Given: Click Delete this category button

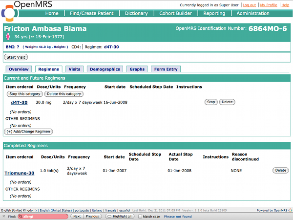Looking at the screenshot, I should coord(64,94).
